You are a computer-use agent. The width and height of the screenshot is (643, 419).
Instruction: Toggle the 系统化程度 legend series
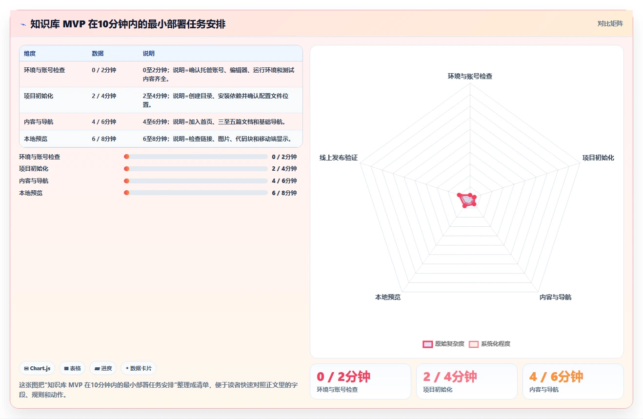pos(489,344)
